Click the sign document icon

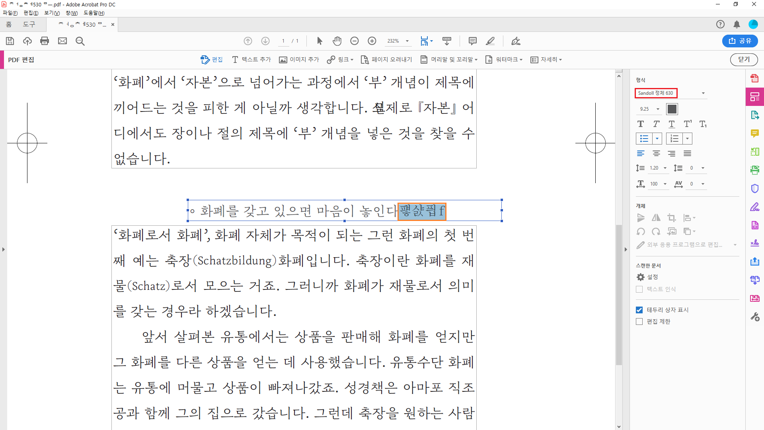click(516, 41)
